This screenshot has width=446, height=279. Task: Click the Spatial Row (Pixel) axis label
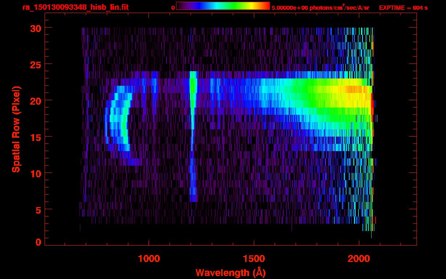(x=16, y=129)
